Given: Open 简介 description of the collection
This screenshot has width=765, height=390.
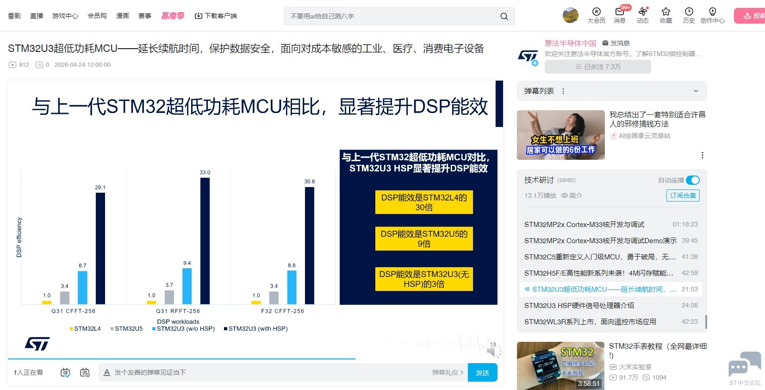Looking at the screenshot, I should pyautogui.click(x=576, y=195).
